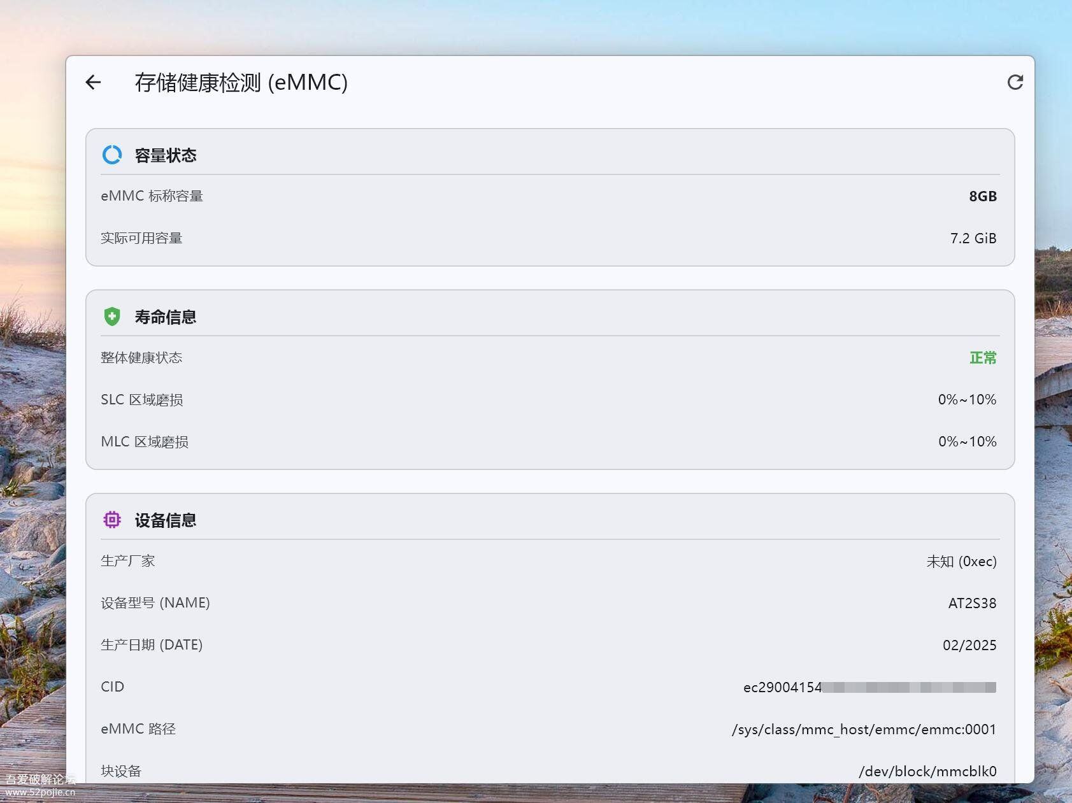The image size is (1072, 803).
Task: Click the capacity status ring icon
Action: click(112, 155)
